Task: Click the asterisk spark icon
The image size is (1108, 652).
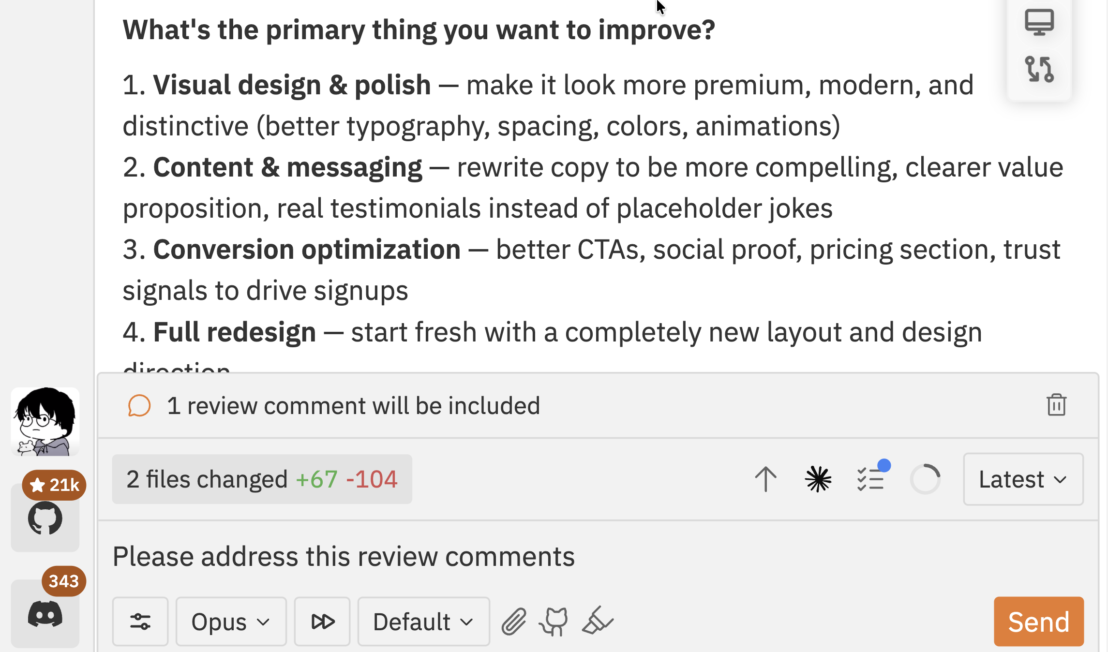Action: click(x=819, y=479)
